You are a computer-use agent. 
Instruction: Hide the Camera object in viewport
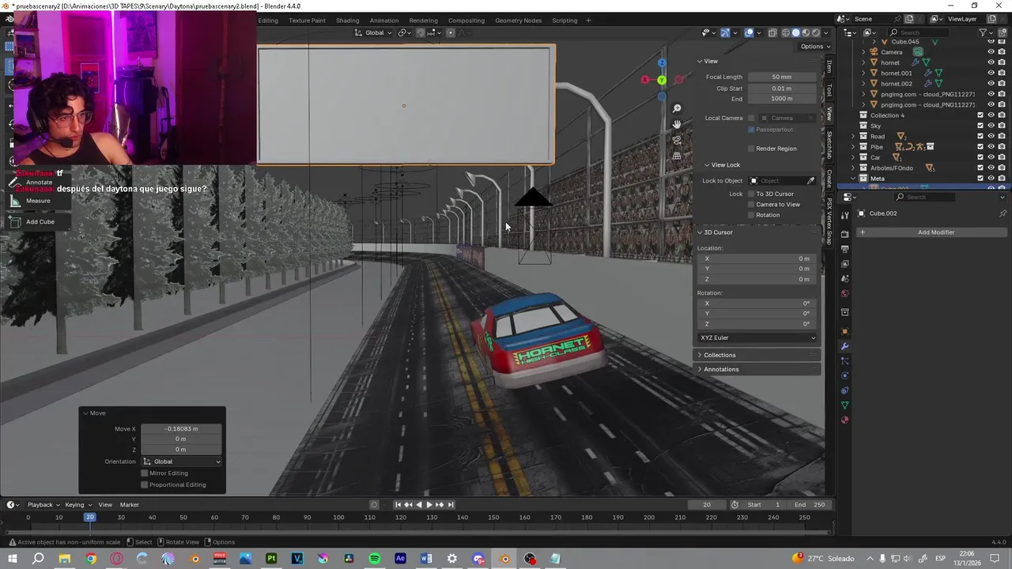click(991, 52)
